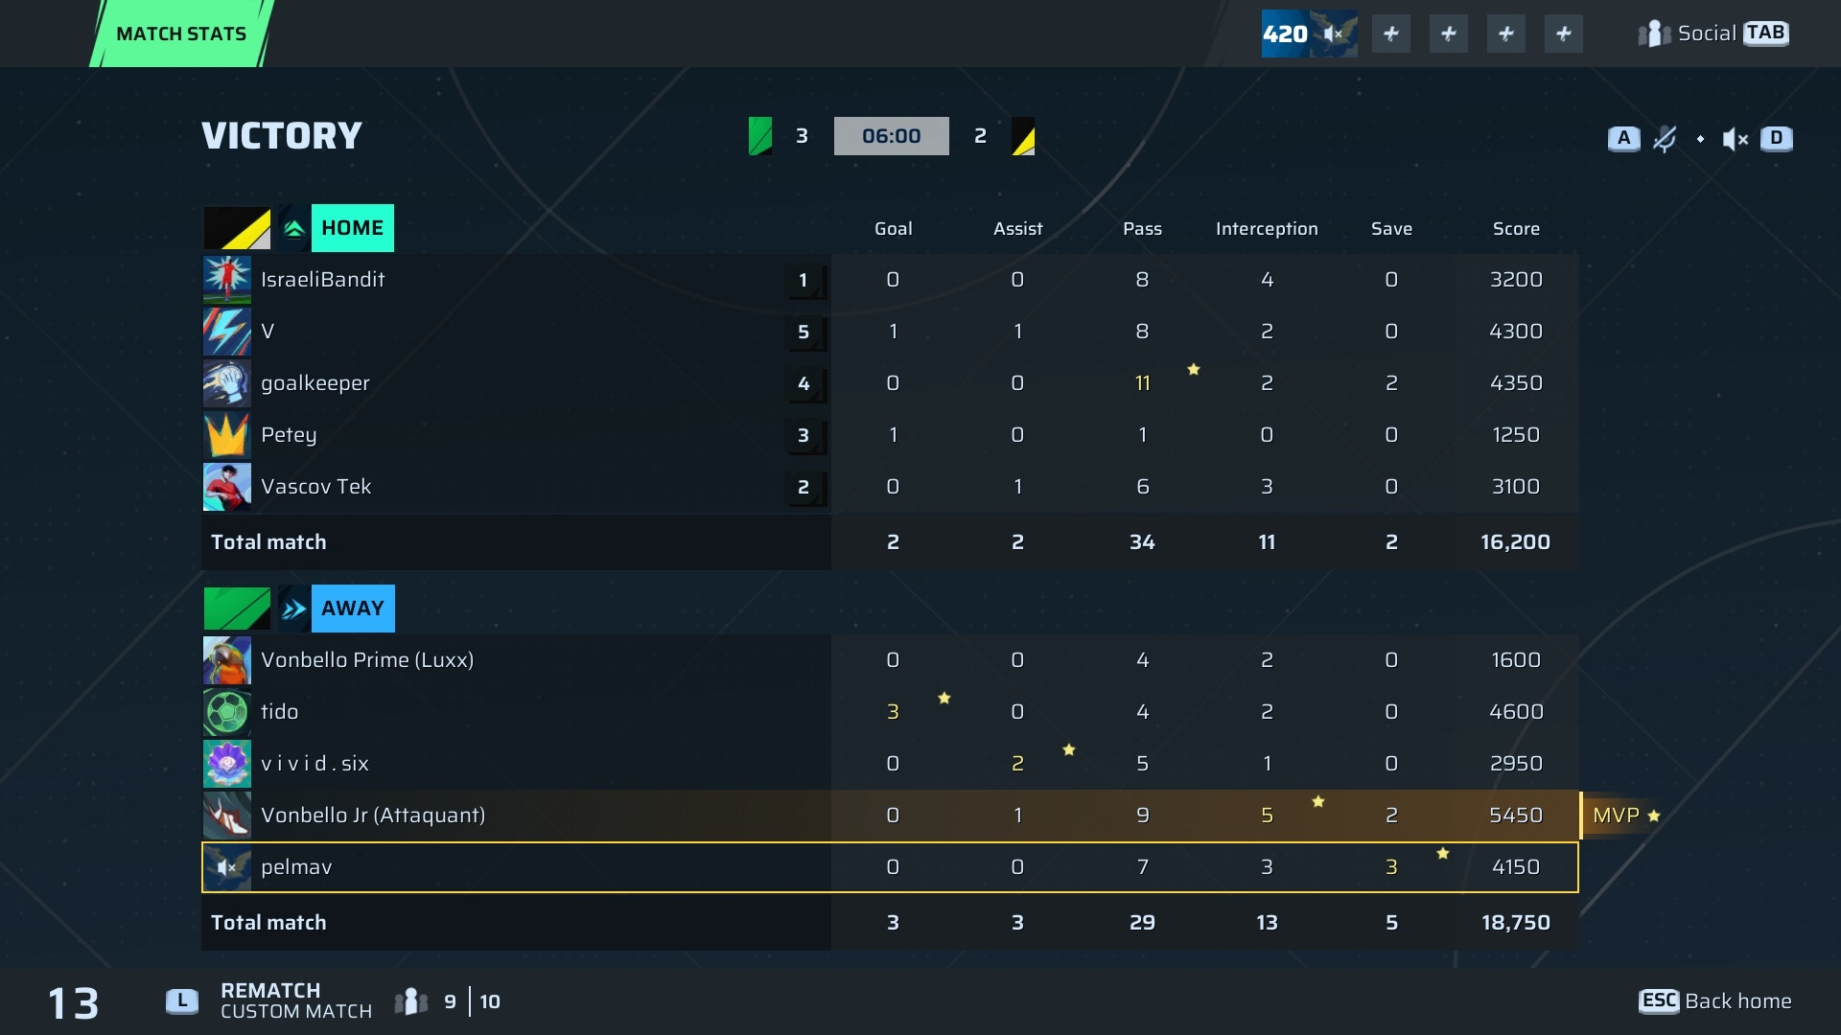Open Vascov Tek's avatar

coord(227,487)
